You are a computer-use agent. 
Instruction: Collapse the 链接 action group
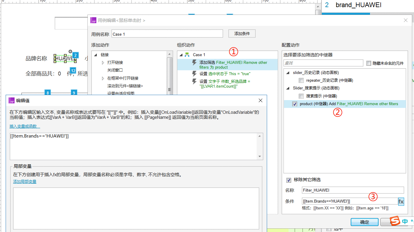point(95,55)
